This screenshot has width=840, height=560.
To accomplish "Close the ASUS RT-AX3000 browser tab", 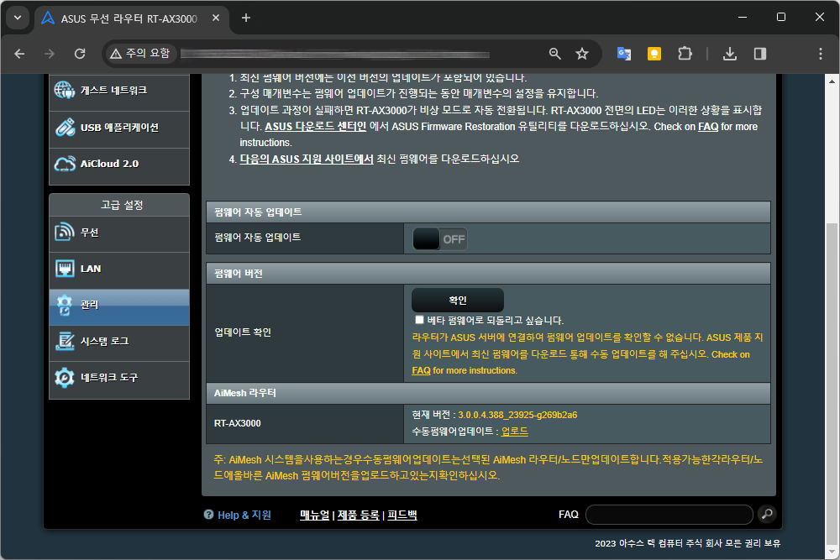I will (x=216, y=18).
